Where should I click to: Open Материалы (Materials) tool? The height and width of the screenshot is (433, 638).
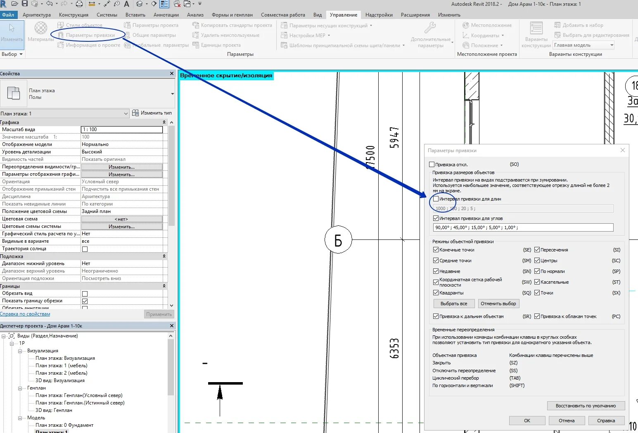(x=40, y=32)
